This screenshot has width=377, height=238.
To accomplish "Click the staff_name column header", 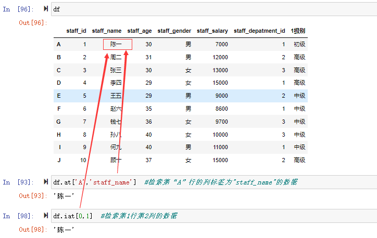I will [107, 31].
